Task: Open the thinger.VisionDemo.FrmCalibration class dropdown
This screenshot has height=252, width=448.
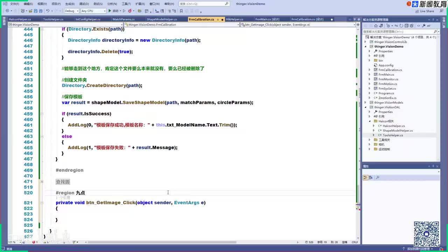Action: tap(182, 24)
